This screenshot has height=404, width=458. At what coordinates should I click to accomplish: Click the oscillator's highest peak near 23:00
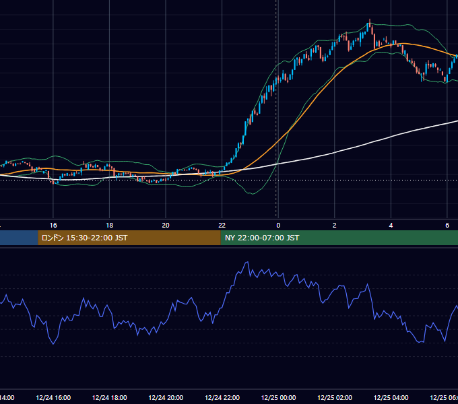(247, 263)
